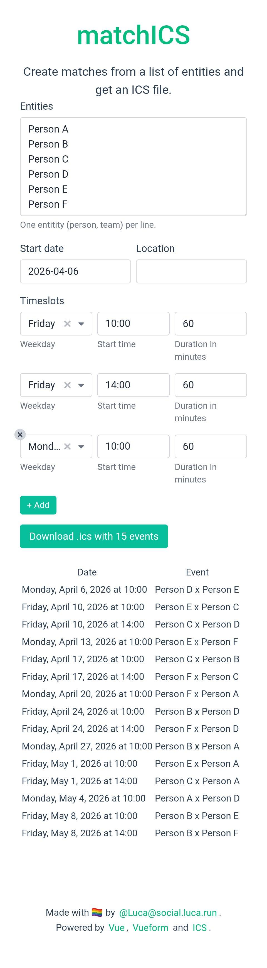This screenshot has height=968, width=267.
Task: Open the Vue link in footer
Action: 117,928
